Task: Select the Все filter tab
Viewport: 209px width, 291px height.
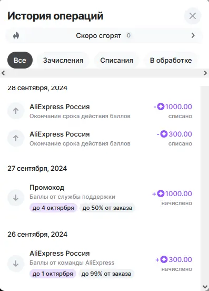Action: (x=20, y=60)
